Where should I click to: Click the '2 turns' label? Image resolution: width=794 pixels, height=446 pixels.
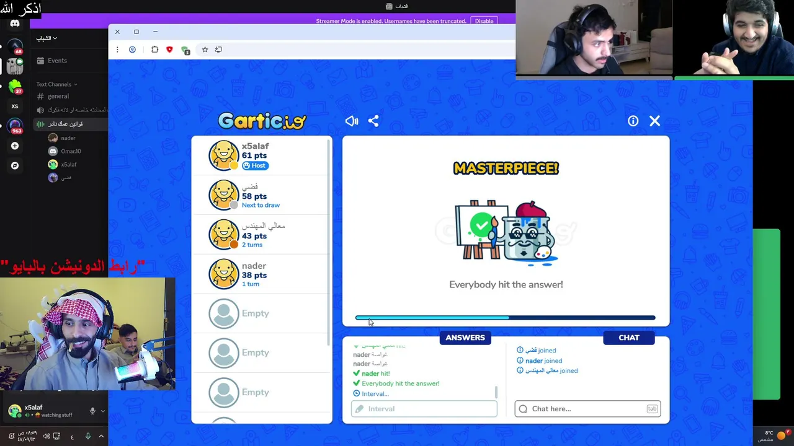coord(252,245)
